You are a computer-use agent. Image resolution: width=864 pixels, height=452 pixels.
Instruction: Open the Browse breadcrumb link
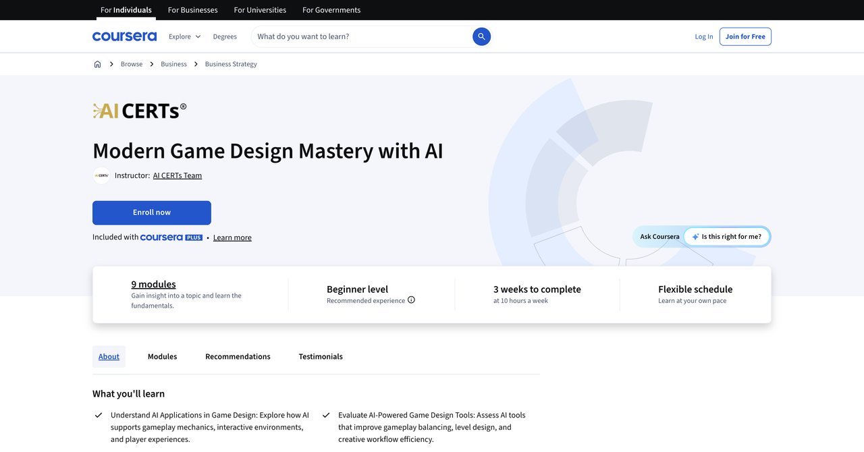[x=132, y=64]
